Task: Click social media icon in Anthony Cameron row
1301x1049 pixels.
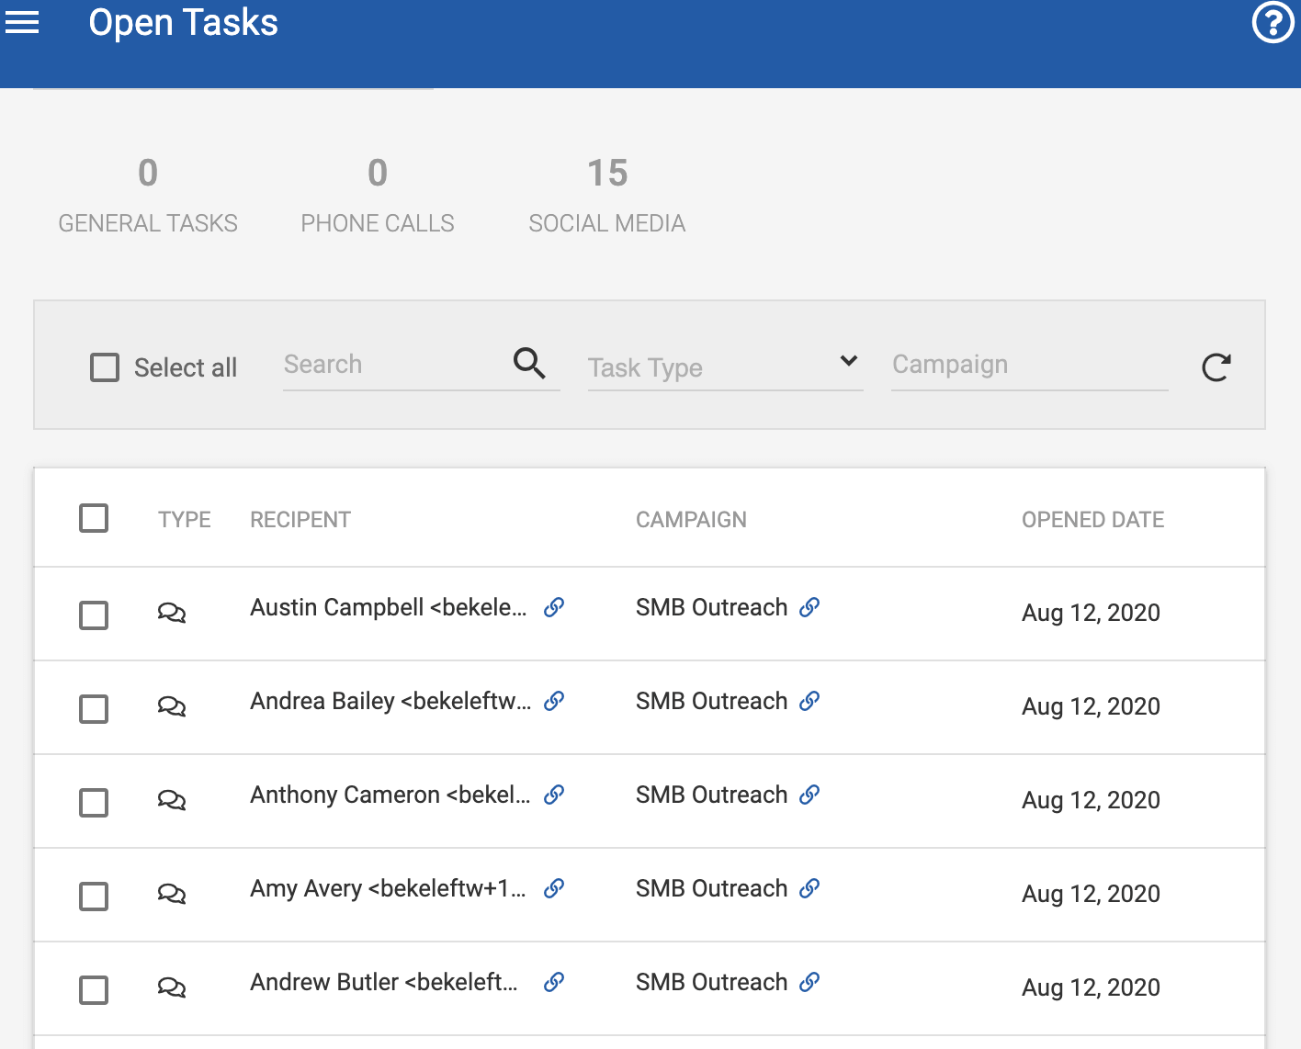Action: (172, 800)
